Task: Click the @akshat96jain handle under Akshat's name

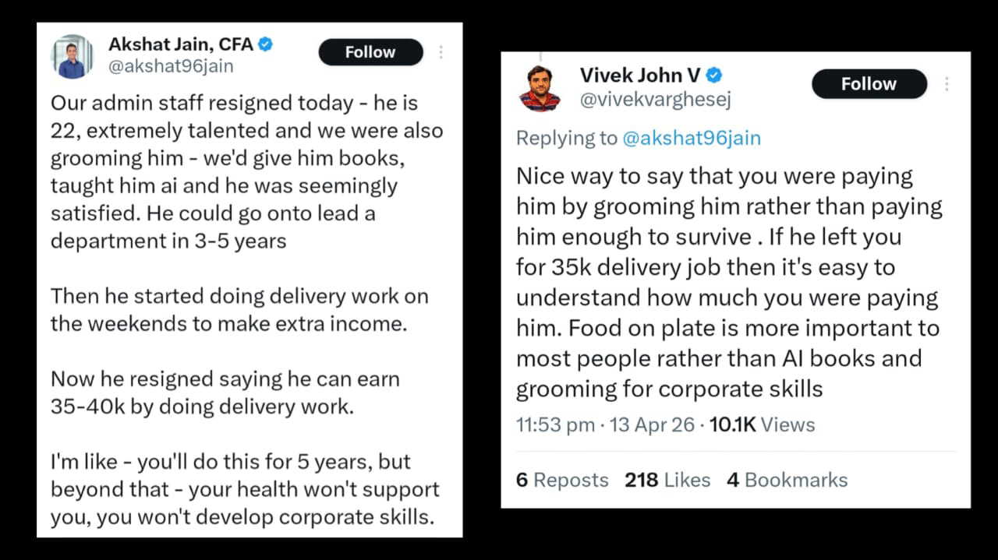Action: tap(170, 66)
